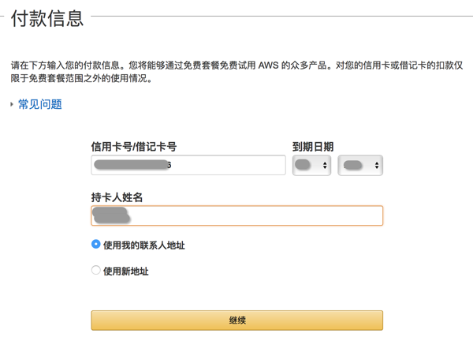Image resolution: width=473 pixels, height=356 pixels.
Task: Open the 常见问题 link
Action: coord(40,104)
